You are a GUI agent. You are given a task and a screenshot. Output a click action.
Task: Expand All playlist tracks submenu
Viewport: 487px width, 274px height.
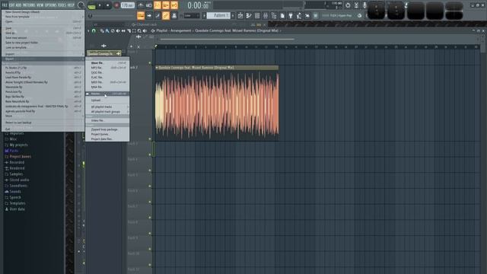pyautogui.click(x=107, y=107)
